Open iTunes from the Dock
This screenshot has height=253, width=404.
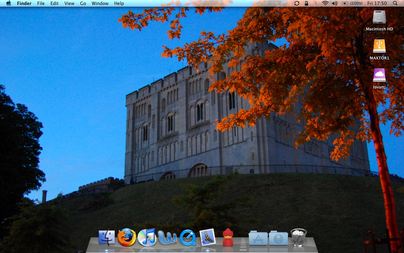[147, 237]
